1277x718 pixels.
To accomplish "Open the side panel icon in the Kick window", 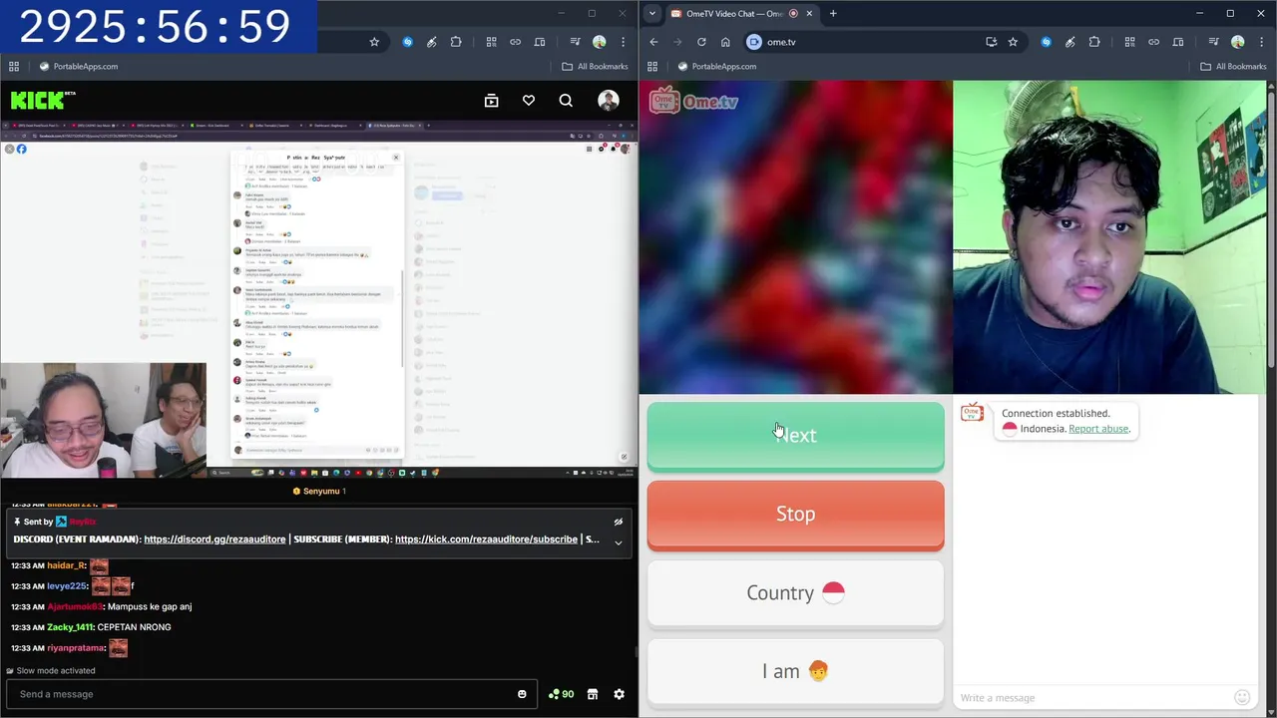I will click(x=540, y=42).
